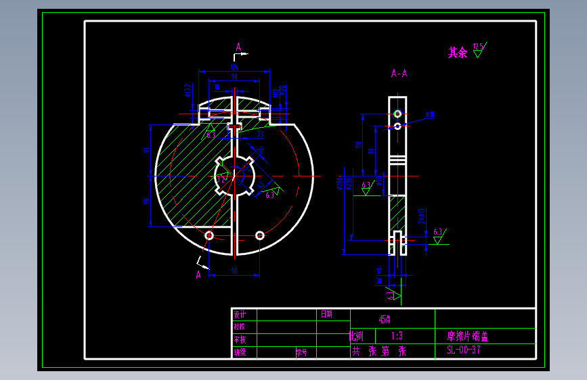Click the 23 dimension text
This screenshot has width=587, height=380.
pos(261,134)
